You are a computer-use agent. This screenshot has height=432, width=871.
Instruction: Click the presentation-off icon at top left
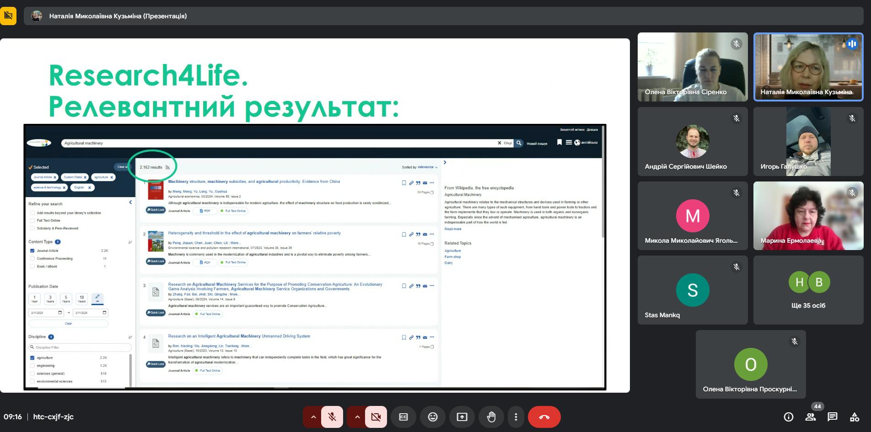tap(8, 16)
